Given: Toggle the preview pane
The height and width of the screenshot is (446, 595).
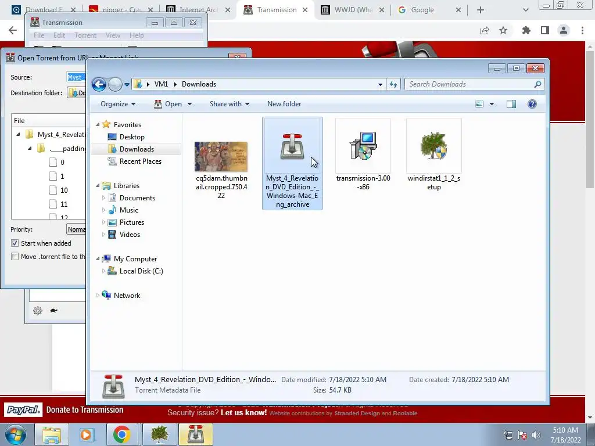Looking at the screenshot, I should 511,104.
